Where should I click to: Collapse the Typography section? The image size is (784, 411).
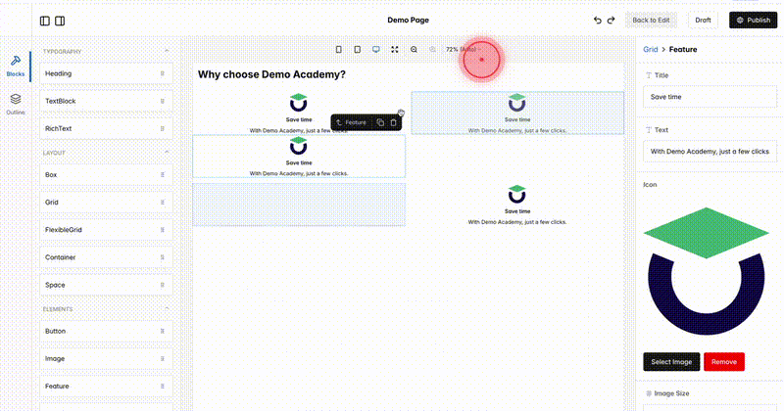[x=167, y=51]
